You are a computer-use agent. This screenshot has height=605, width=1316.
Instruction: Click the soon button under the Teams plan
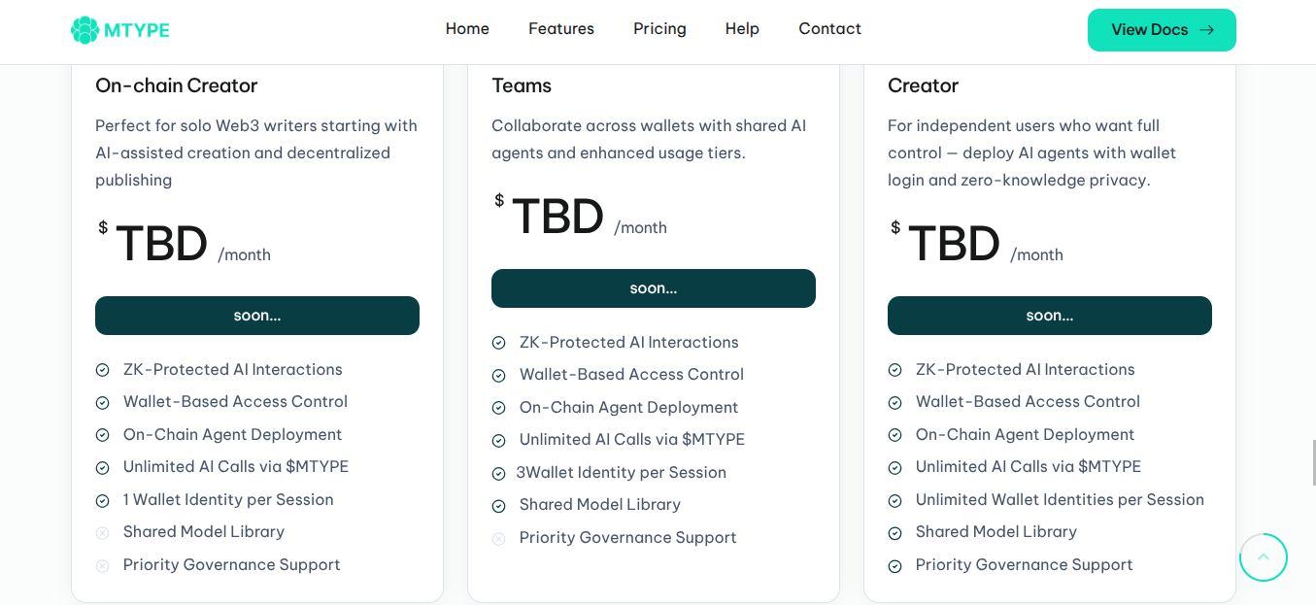pos(653,287)
